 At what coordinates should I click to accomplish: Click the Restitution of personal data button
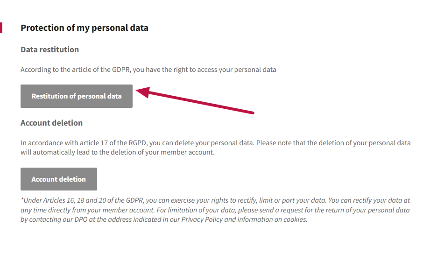pos(77,96)
